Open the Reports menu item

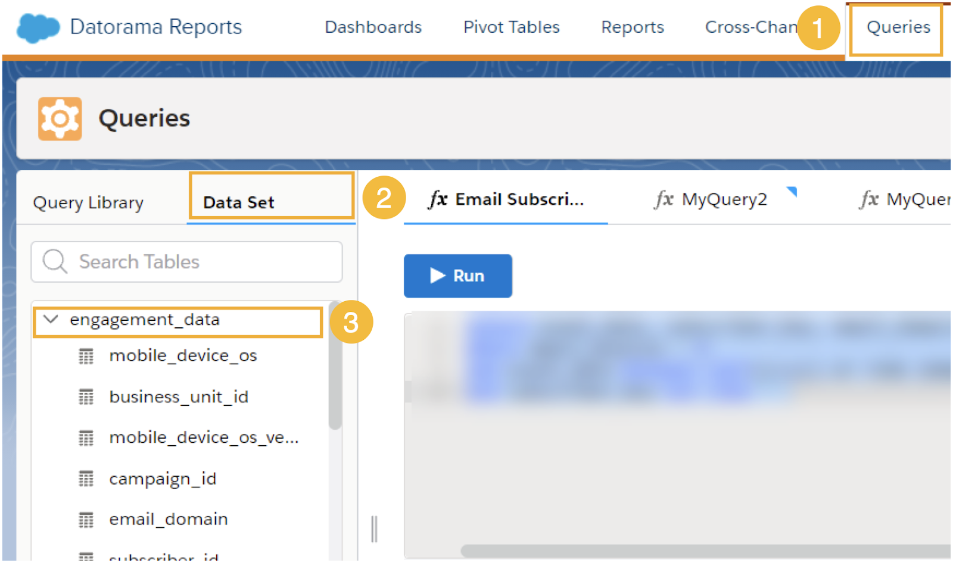pyautogui.click(x=633, y=27)
